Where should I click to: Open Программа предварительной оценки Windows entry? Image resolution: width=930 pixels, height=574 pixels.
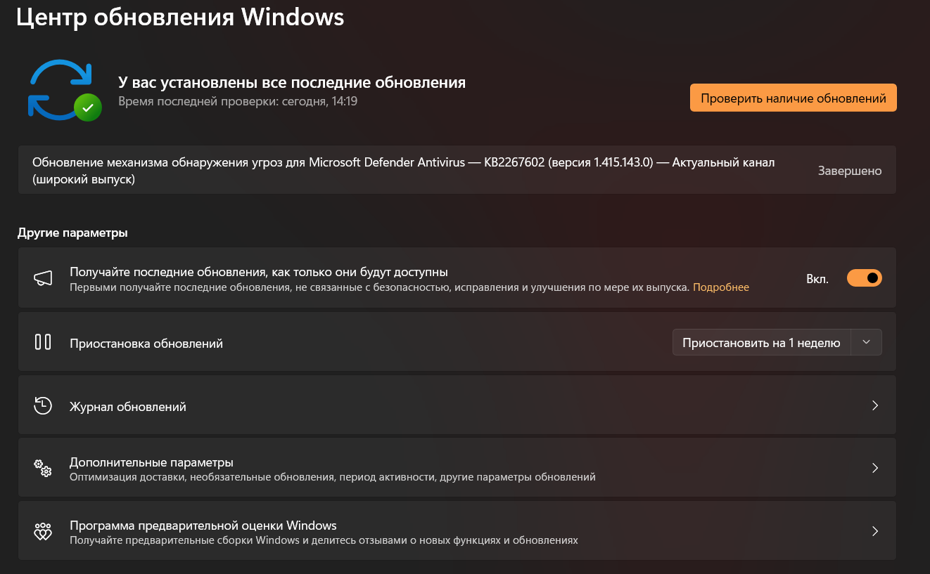203,526
